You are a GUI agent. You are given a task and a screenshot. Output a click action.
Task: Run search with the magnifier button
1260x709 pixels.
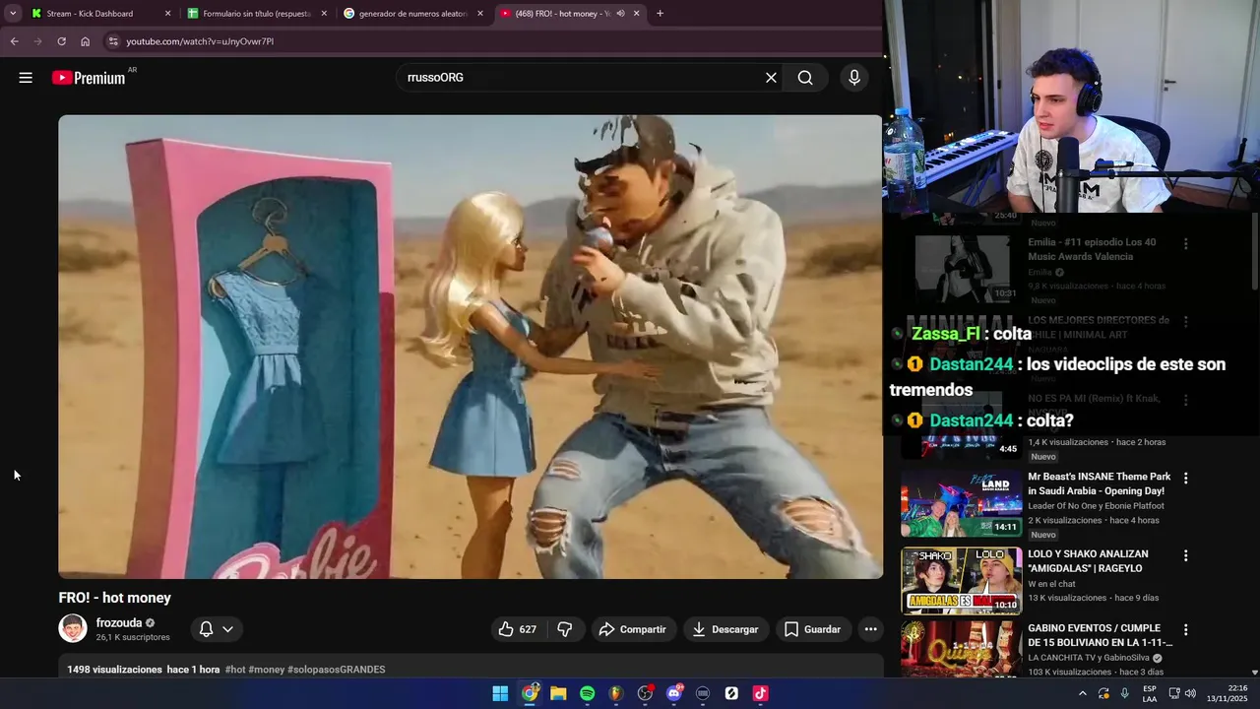[x=805, y=78]
